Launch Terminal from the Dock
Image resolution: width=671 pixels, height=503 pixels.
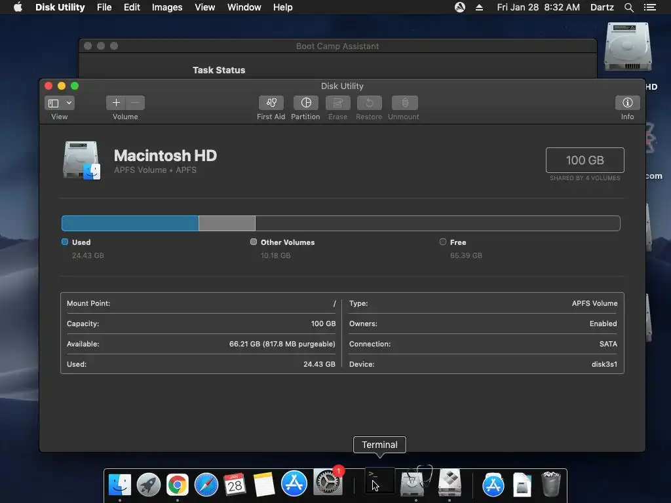379,481
